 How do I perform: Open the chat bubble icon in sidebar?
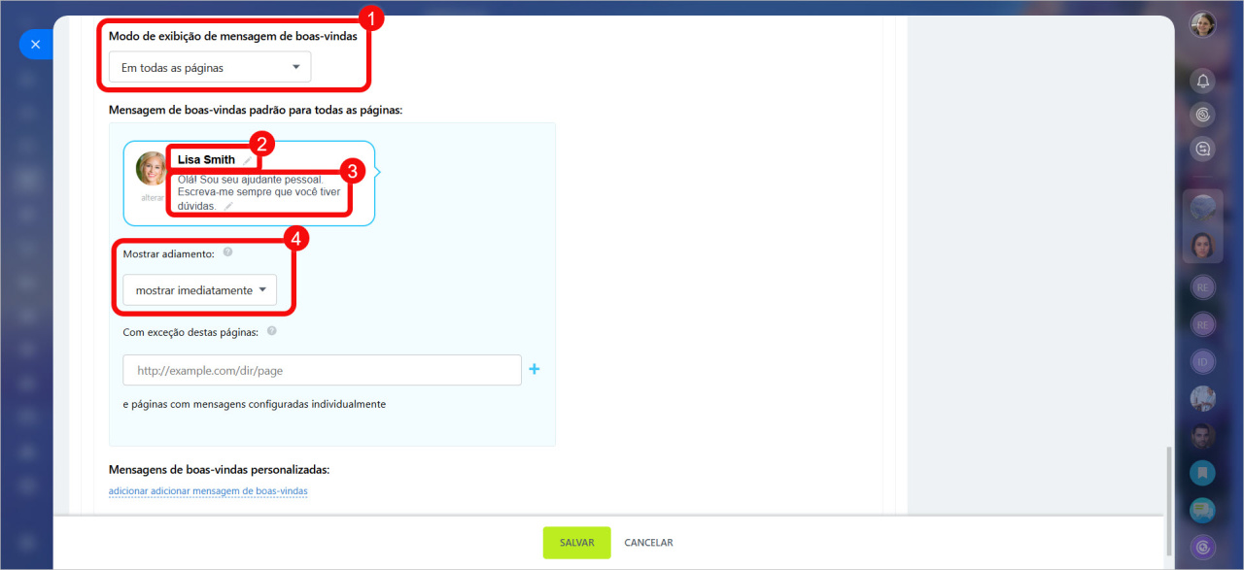point(1203,510)
